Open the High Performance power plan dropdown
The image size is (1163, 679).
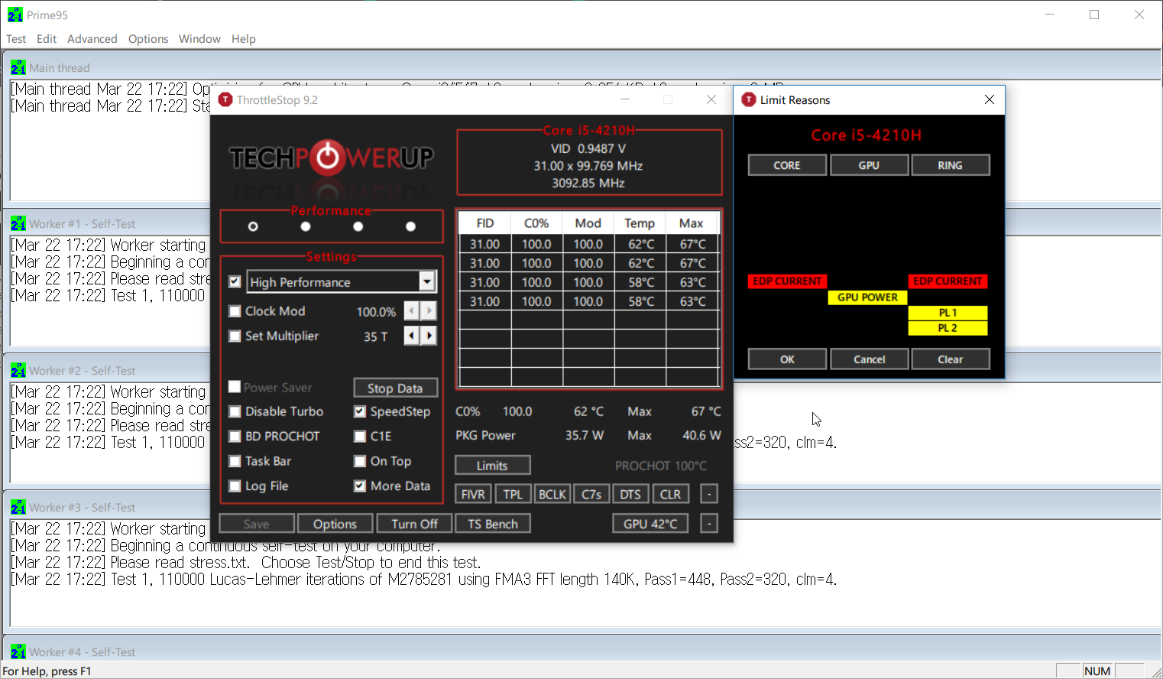point(427,282)
